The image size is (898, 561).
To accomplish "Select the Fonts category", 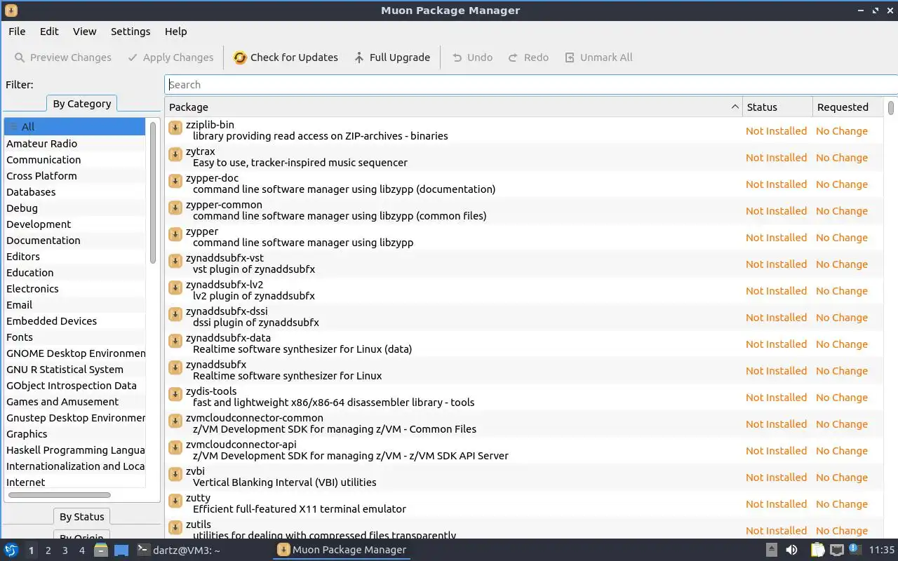I will point(75,337).
